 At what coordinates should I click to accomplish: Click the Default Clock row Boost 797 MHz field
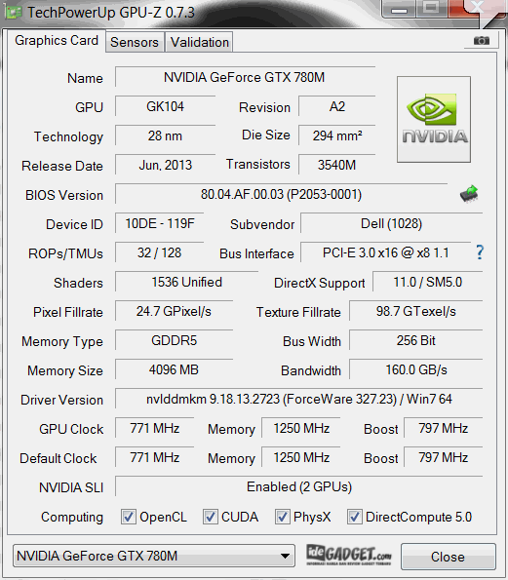pyautogui.click(x=444, y=457)
